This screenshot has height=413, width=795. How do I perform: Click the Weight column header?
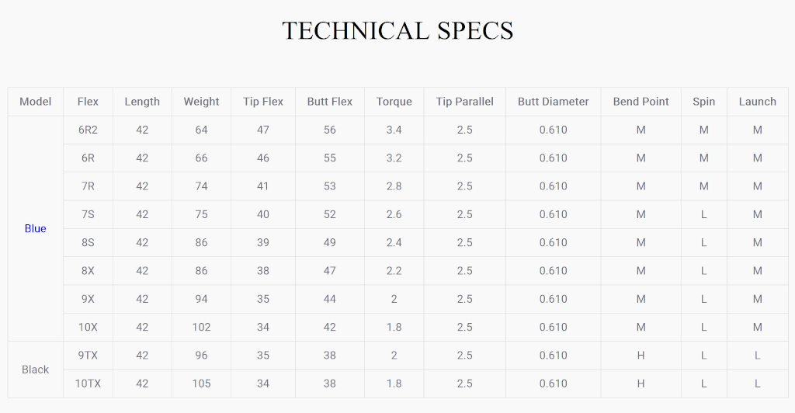[201, 102]
